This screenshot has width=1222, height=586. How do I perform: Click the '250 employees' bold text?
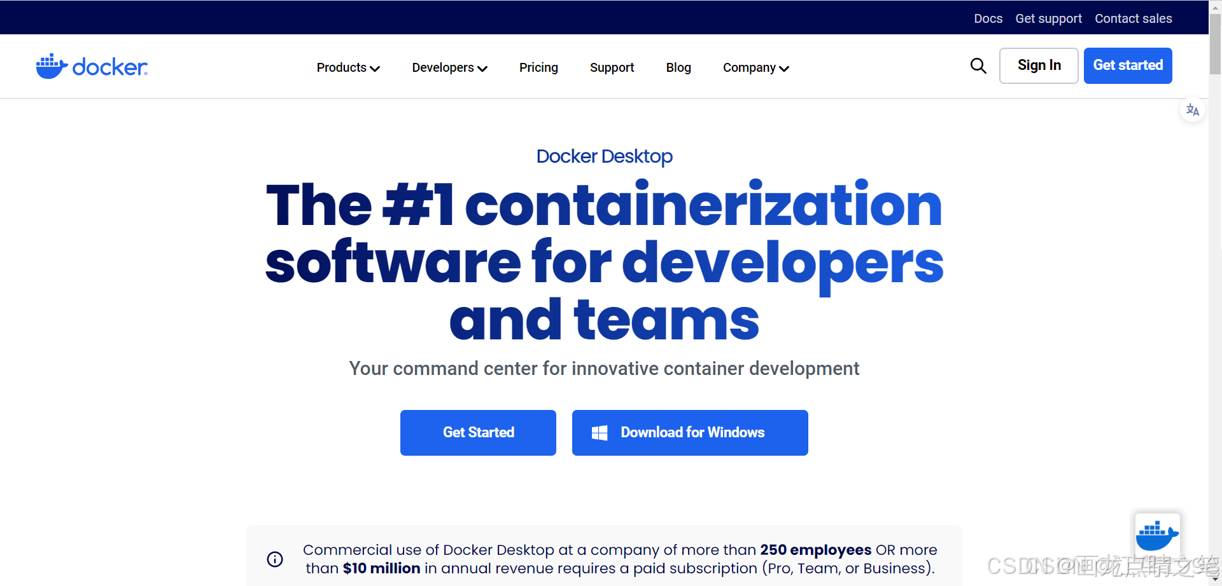coord(815,550)
